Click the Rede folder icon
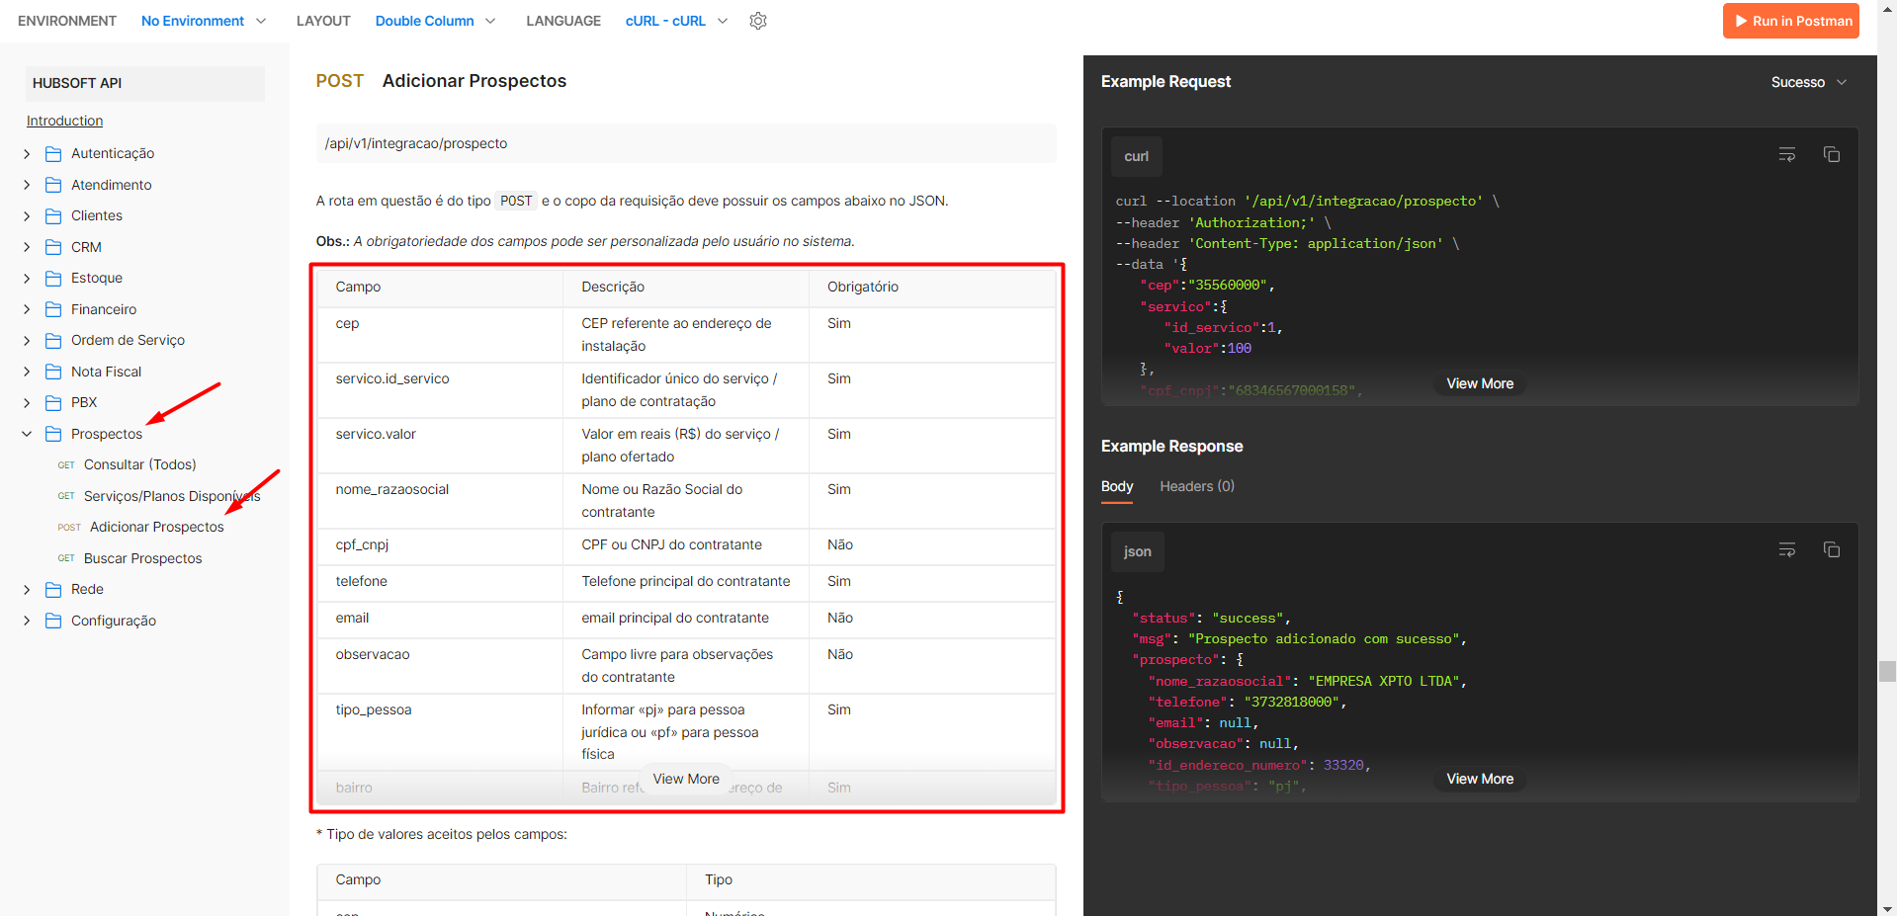Viewport: 1897px width, 916px height. 53,589
